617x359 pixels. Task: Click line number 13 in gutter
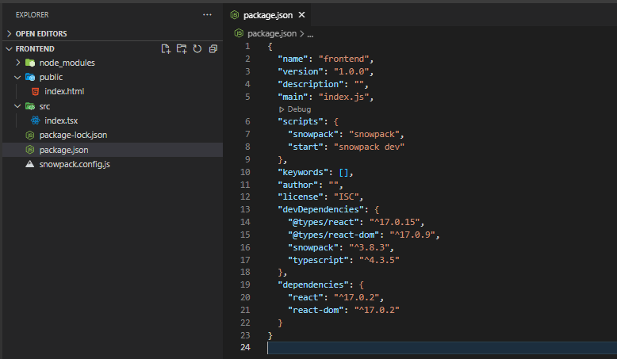coord(245,209)
